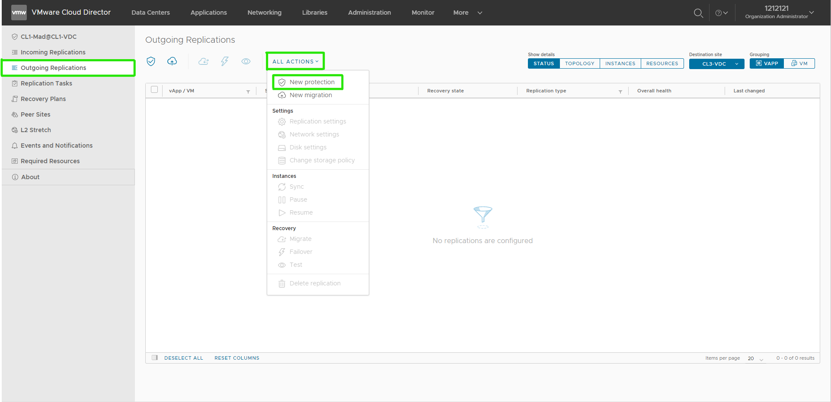
Task: Click DESELECT ALL
Action: coord(184,358)
